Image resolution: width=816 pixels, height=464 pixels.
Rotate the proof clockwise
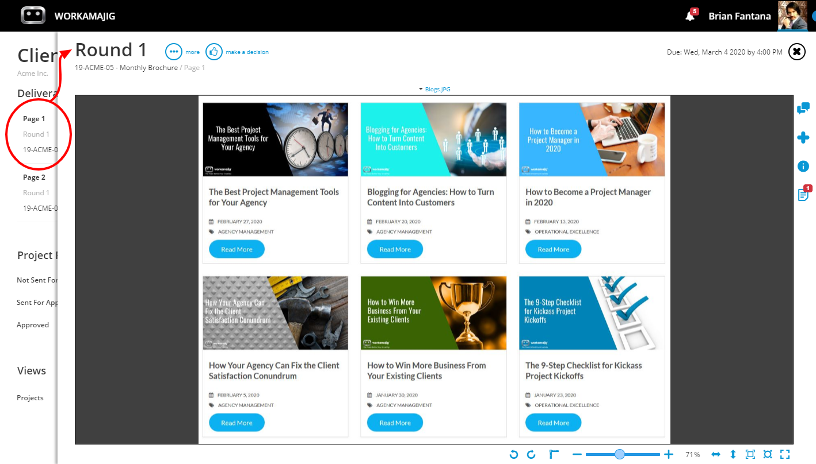(531, 454)
